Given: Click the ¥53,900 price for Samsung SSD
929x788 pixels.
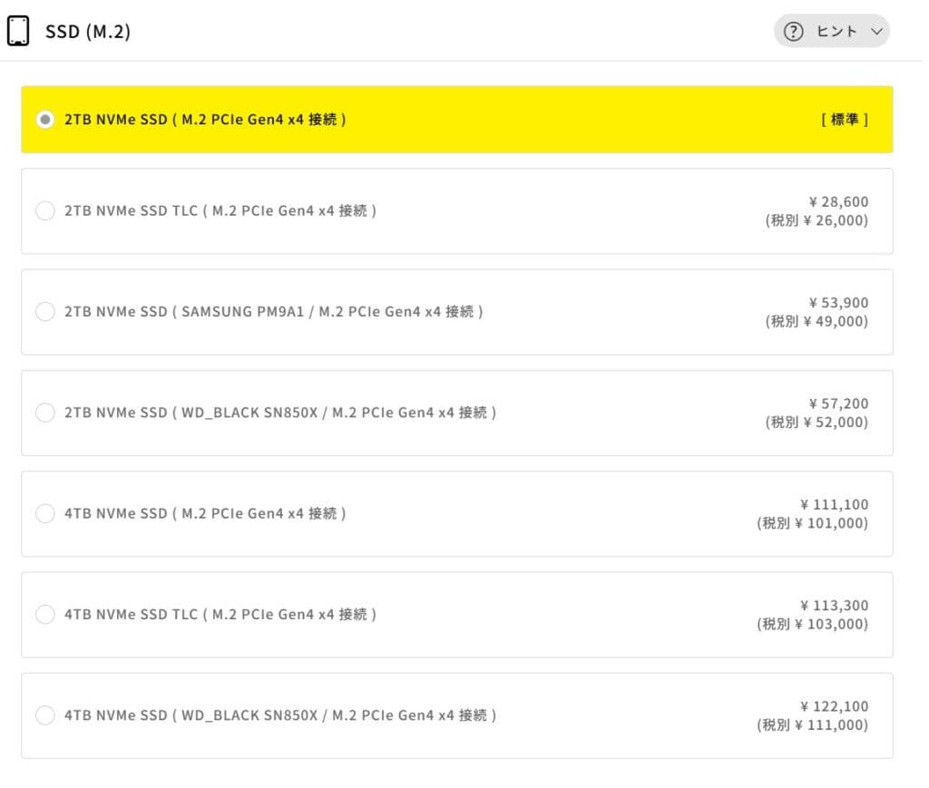Looking at the screenshot, I should tap(838, 302).
